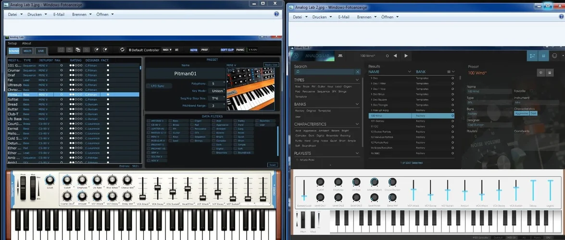
Task: Click the list options icon beside BANK column
Action: click(x=449, y=72)
